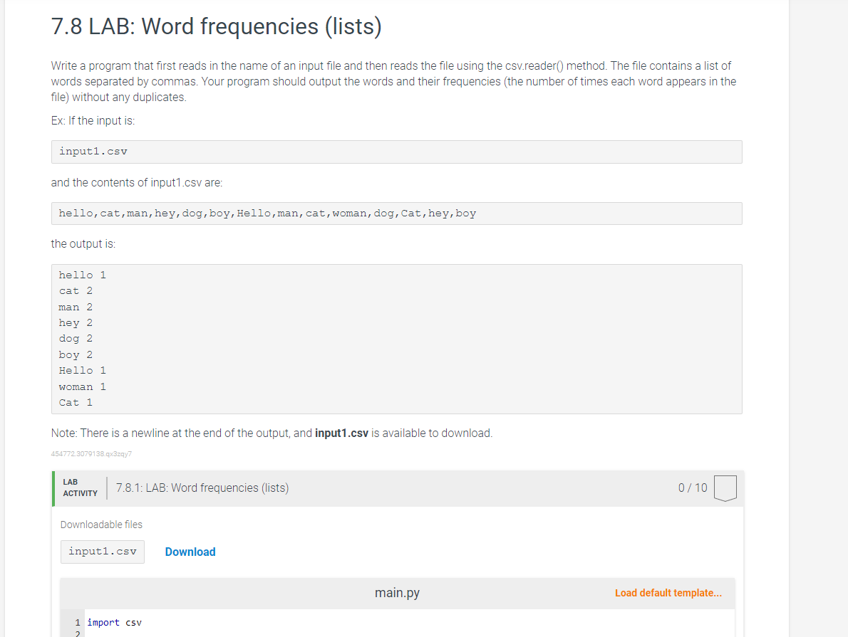
Task: Click line number 1 in the code editor
Action: (x=78, y=623)
